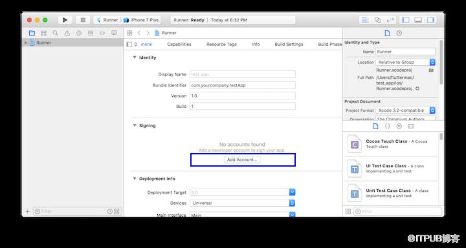Stop the running build
Viewport: 466px width, 248px height.
click(83, 20)
